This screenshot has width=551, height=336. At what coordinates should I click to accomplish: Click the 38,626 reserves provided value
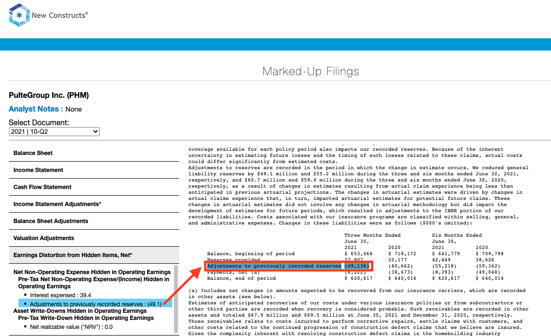pyautogui.click(x=485, y=260)
